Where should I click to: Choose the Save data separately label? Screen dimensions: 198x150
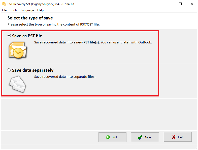coord(33,70)
